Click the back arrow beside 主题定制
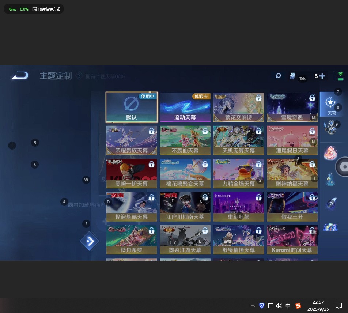 (20, 76)
